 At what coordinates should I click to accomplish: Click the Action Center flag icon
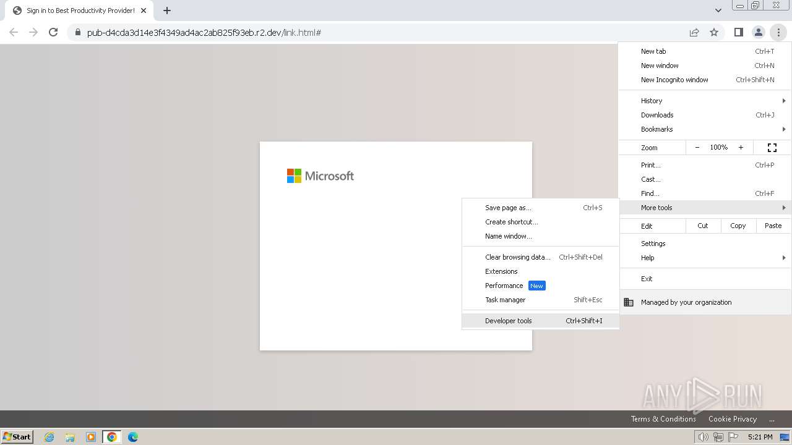point(733,437)
